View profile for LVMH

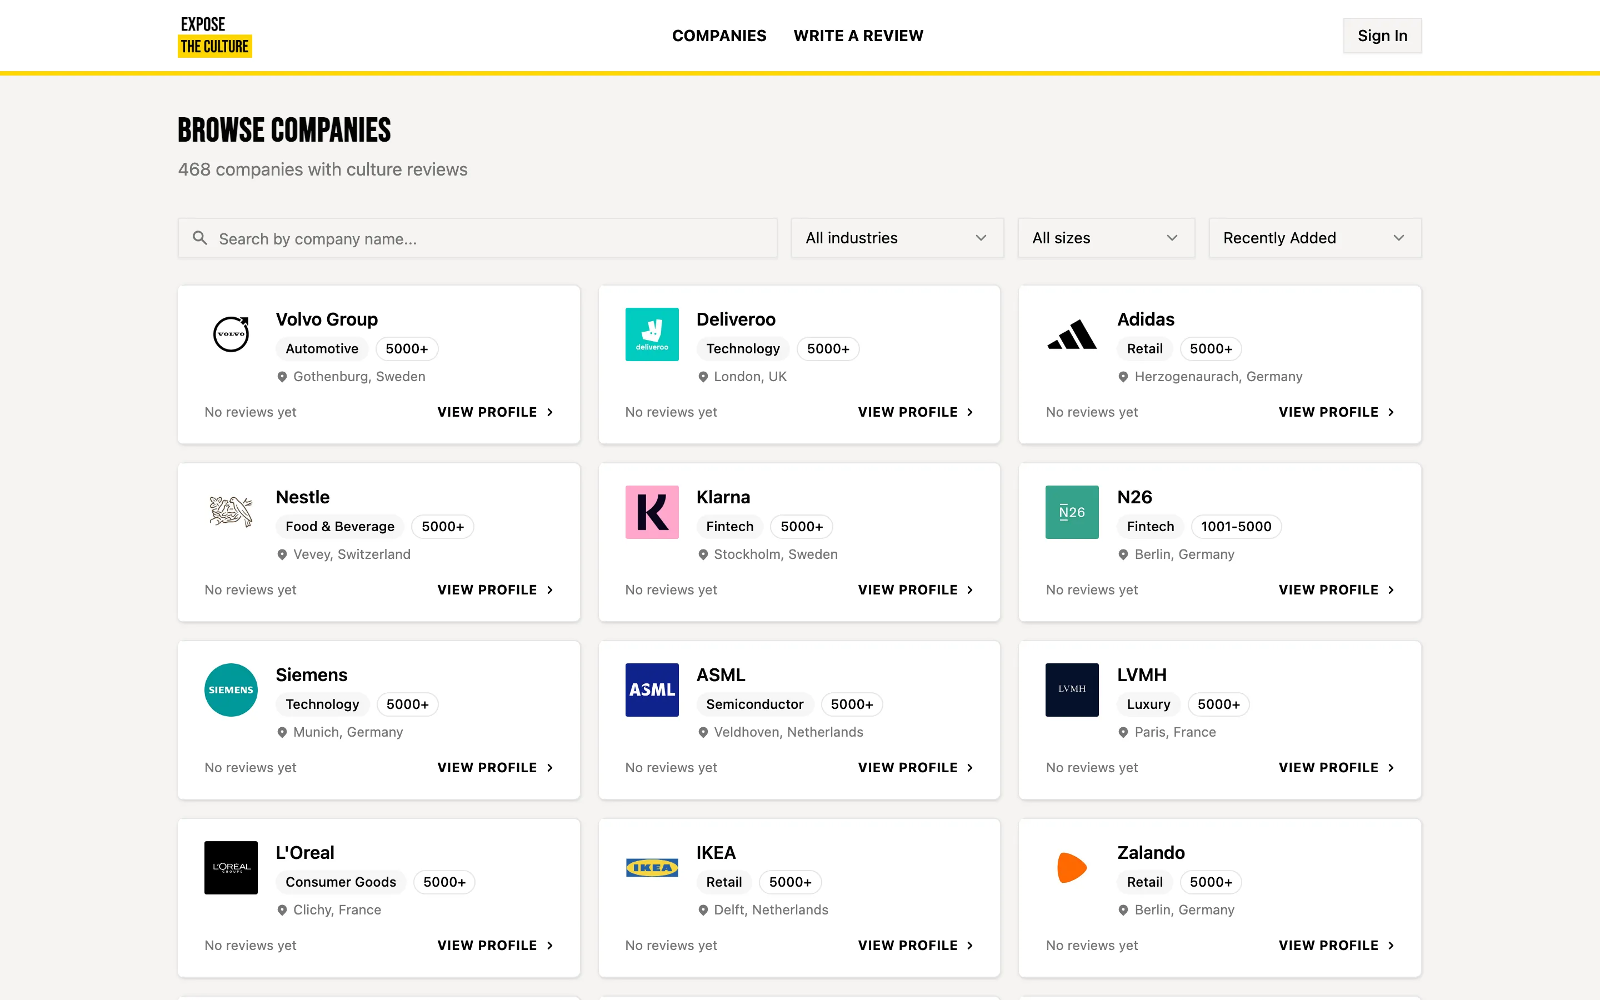click(1336, 768)
